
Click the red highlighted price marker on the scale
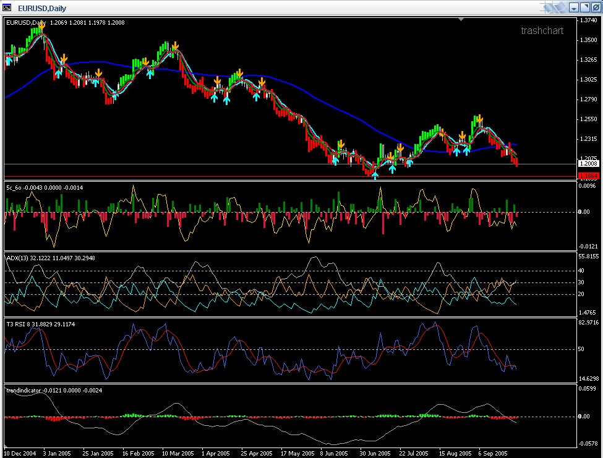(588, 176)
